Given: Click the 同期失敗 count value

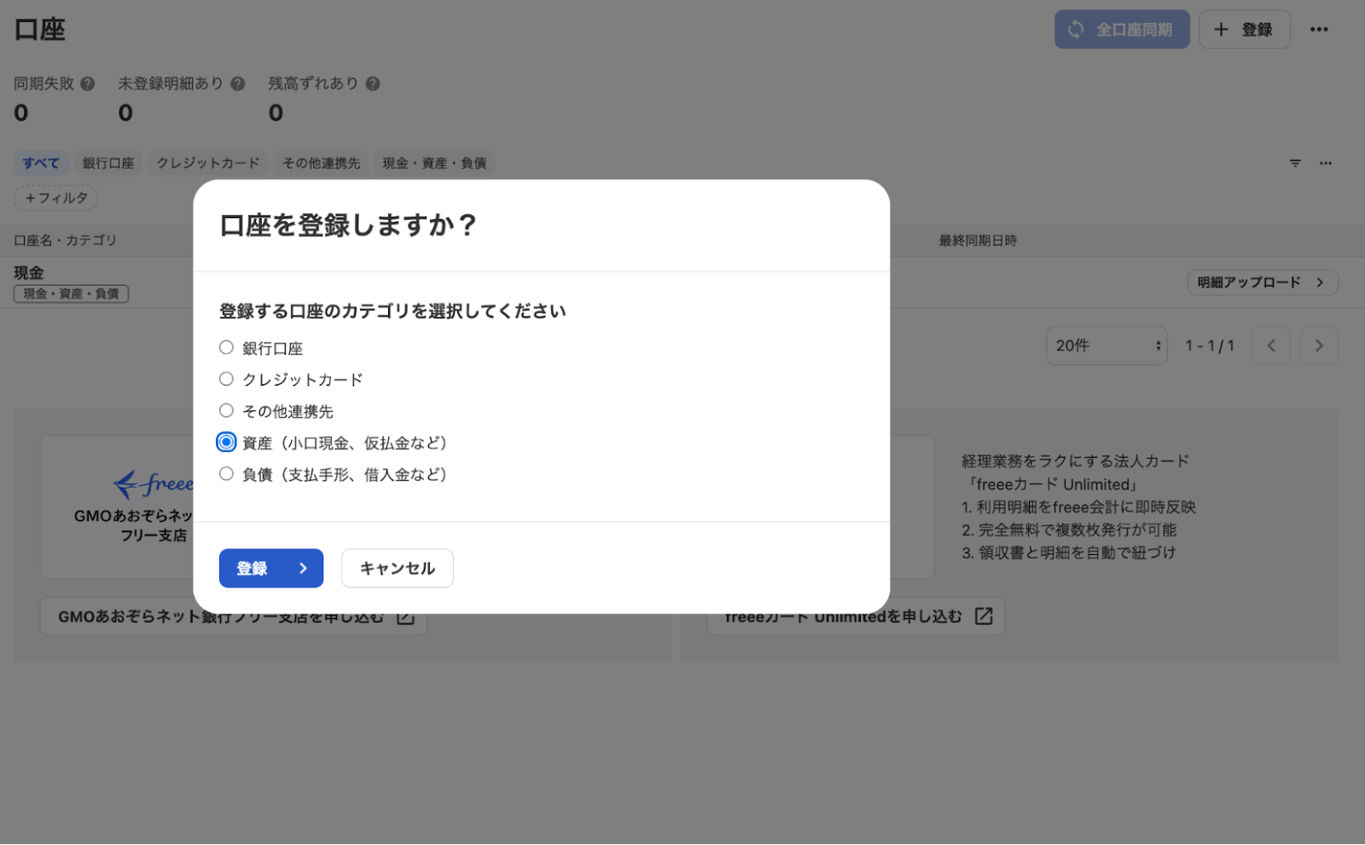Looking at the screenshot, I should (x=21, y=113).
